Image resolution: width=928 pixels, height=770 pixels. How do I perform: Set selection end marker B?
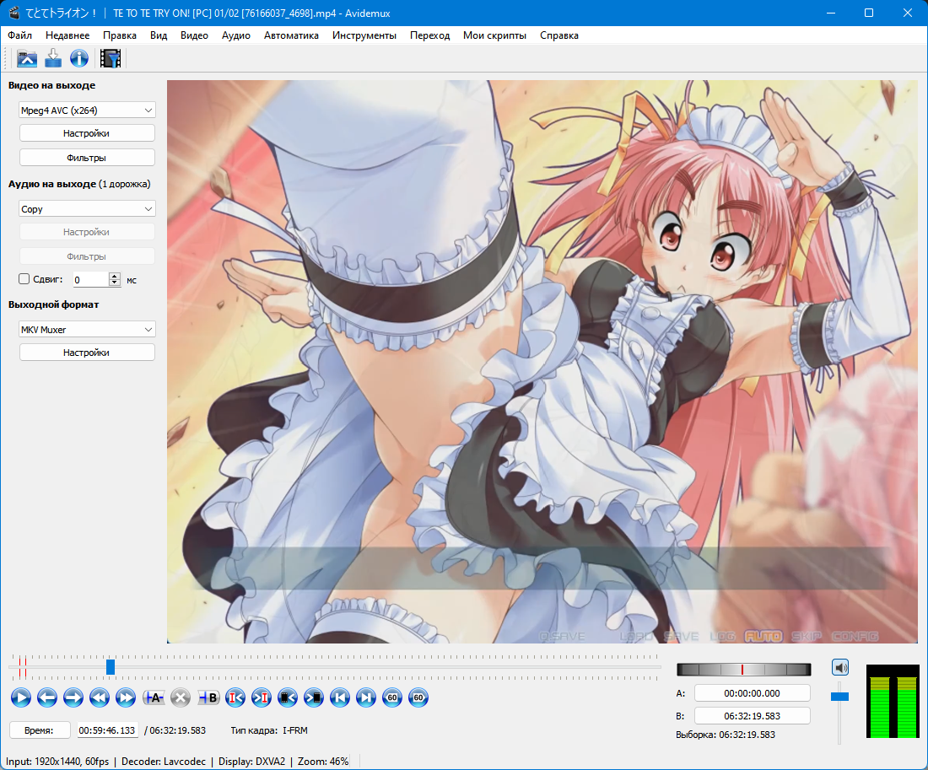click(208, 697)
